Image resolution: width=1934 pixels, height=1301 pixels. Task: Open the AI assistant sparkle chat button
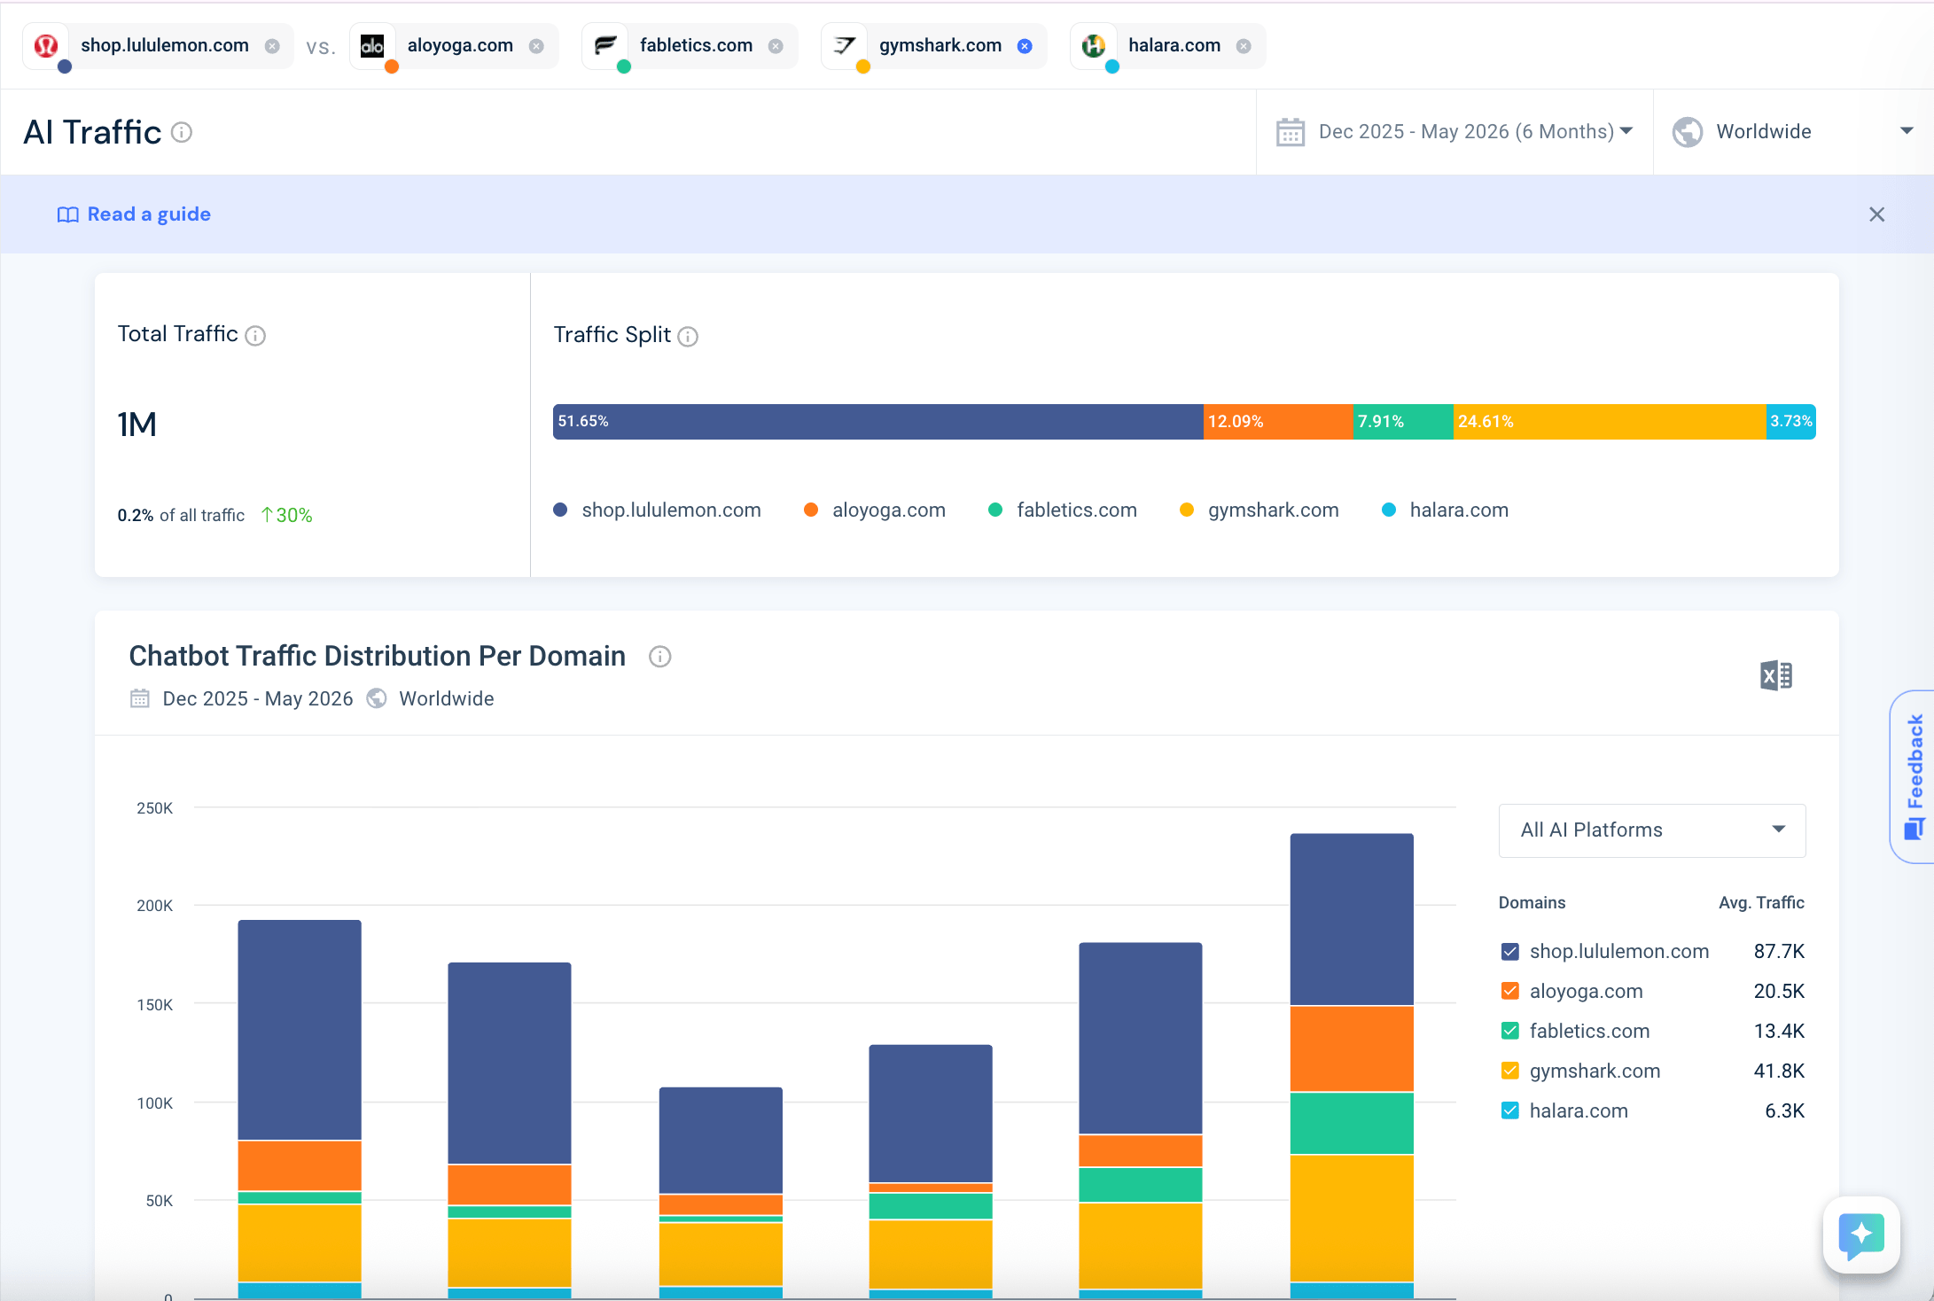1861,1235
